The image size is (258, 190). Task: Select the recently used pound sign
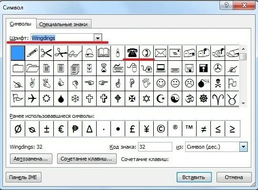point(132,129)
